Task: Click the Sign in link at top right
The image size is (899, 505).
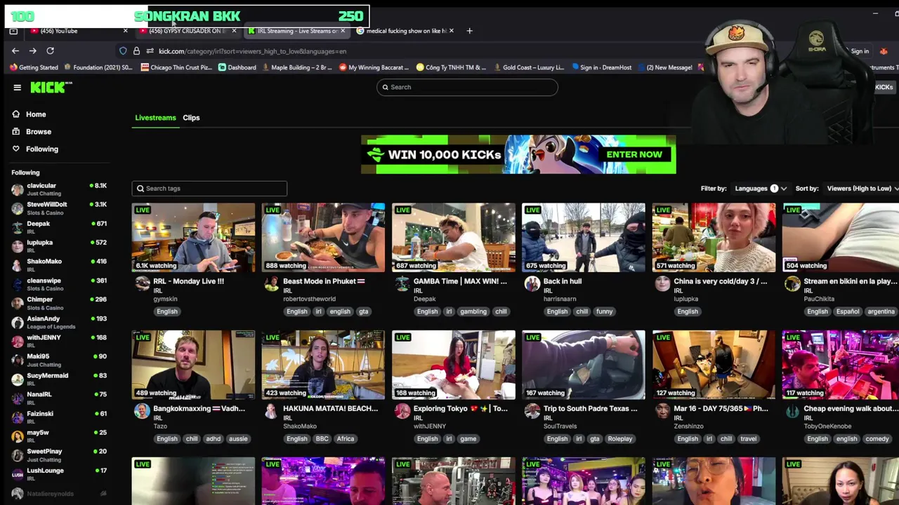Action: coord(860,51)
